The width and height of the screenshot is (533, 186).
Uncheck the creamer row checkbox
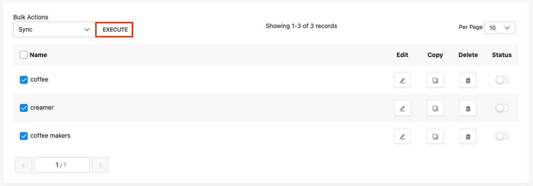point(24,108)
